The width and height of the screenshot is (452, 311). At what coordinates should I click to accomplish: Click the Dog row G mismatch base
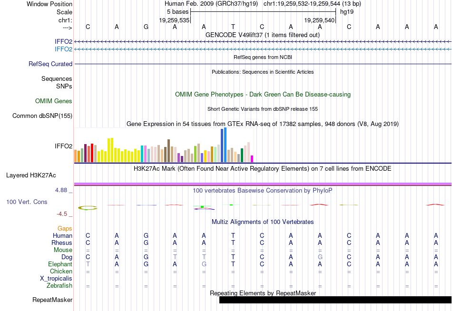click(320, 257)
